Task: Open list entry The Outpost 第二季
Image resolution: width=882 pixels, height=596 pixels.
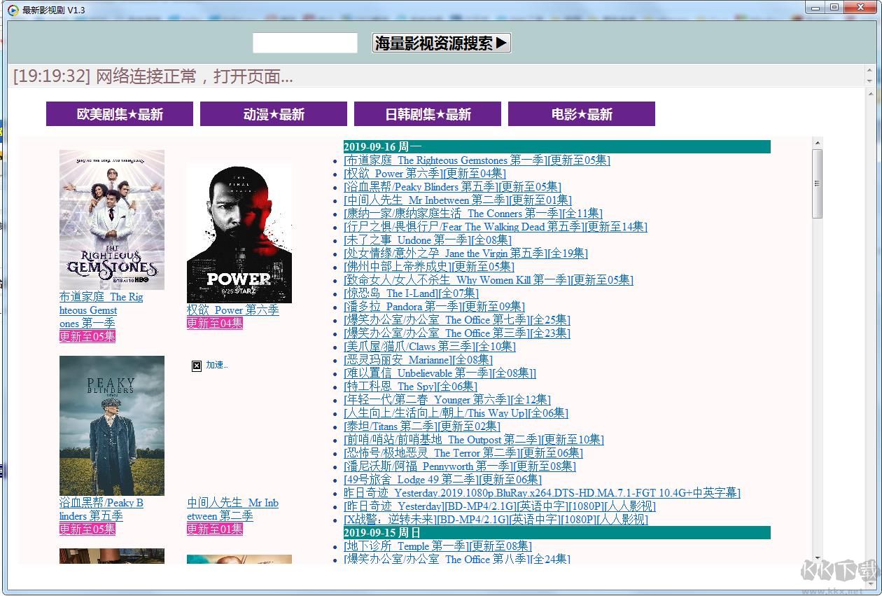Action: pyautogui.click(x=473, y=440)
